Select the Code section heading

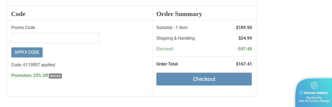(18, 14)
